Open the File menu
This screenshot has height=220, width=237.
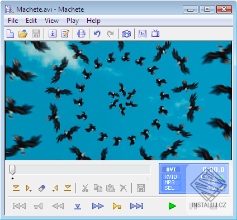(13, 21)
